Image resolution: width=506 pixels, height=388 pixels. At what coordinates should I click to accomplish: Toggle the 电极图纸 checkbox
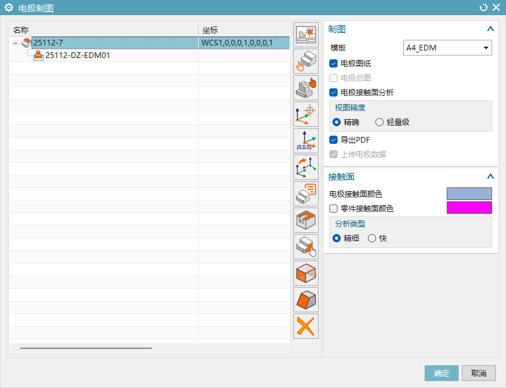(x=334, y=64)
